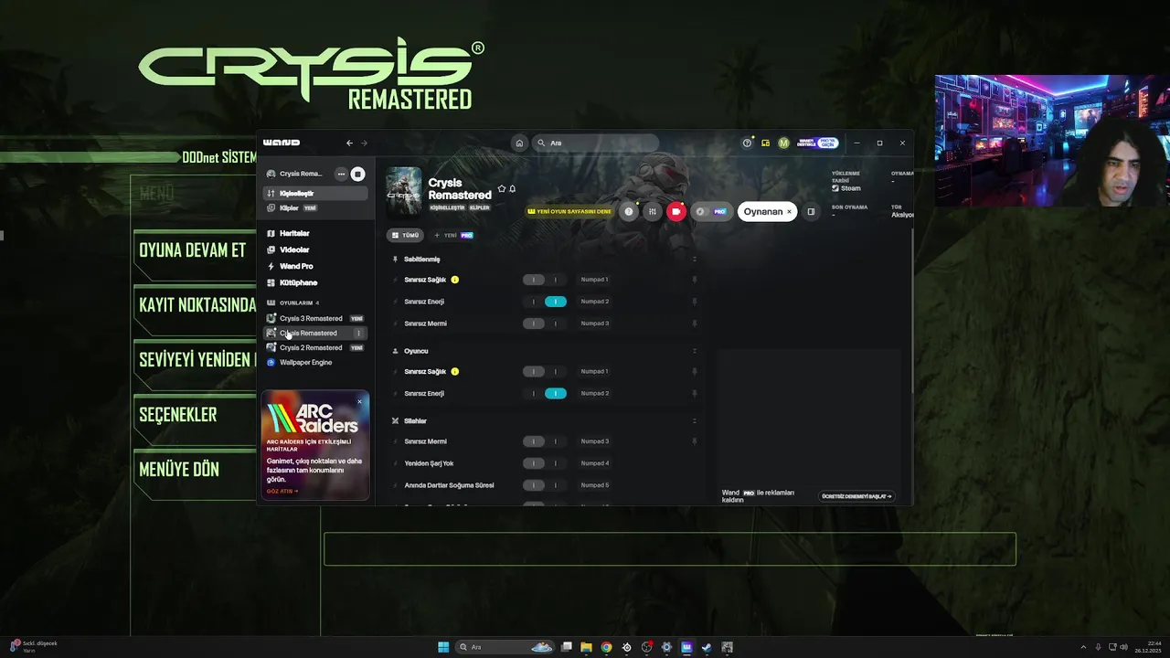Unpin Sınırsız Sağlık in the Sabitlenmiş section
Image resolution: width=1170 pixels, height=658 pixels.
point(695,280)
